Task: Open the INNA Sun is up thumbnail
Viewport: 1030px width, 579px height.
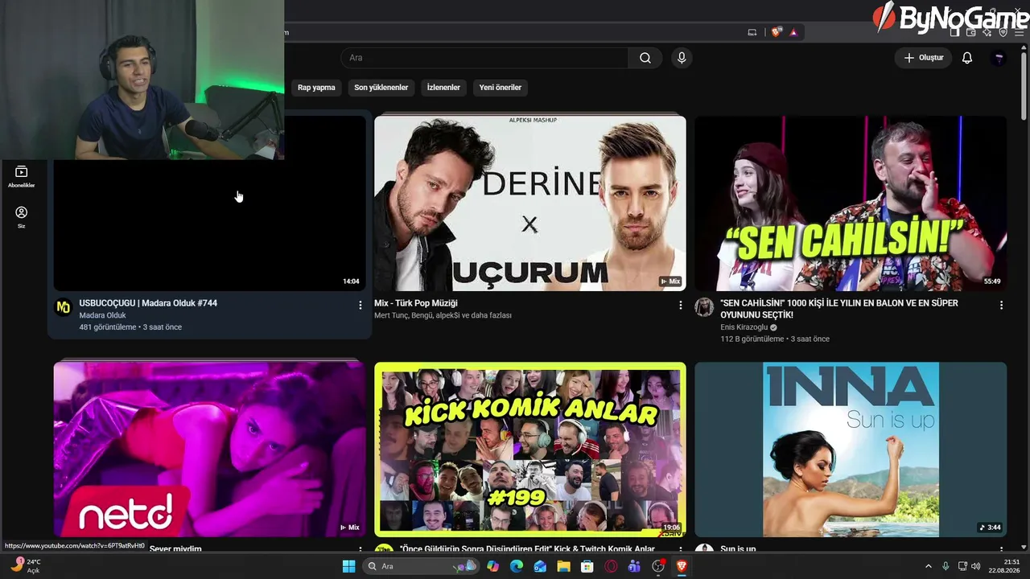Action: (851, 450)
